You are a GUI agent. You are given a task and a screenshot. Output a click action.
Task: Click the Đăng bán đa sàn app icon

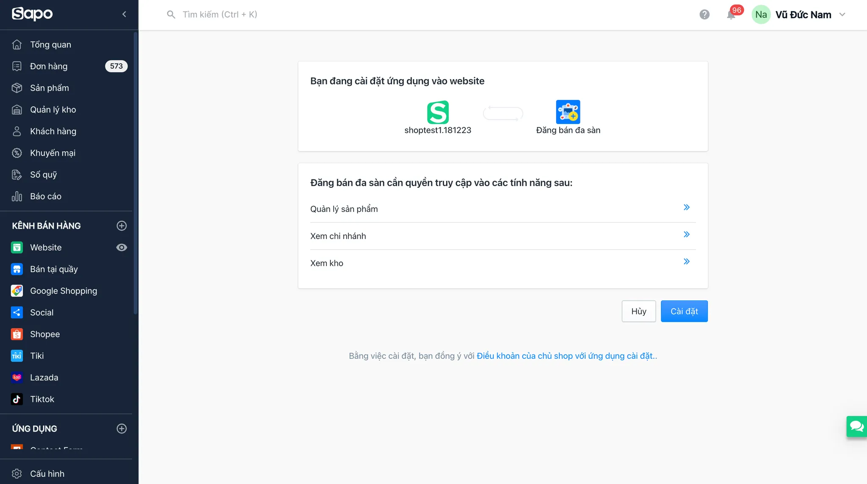568,112
